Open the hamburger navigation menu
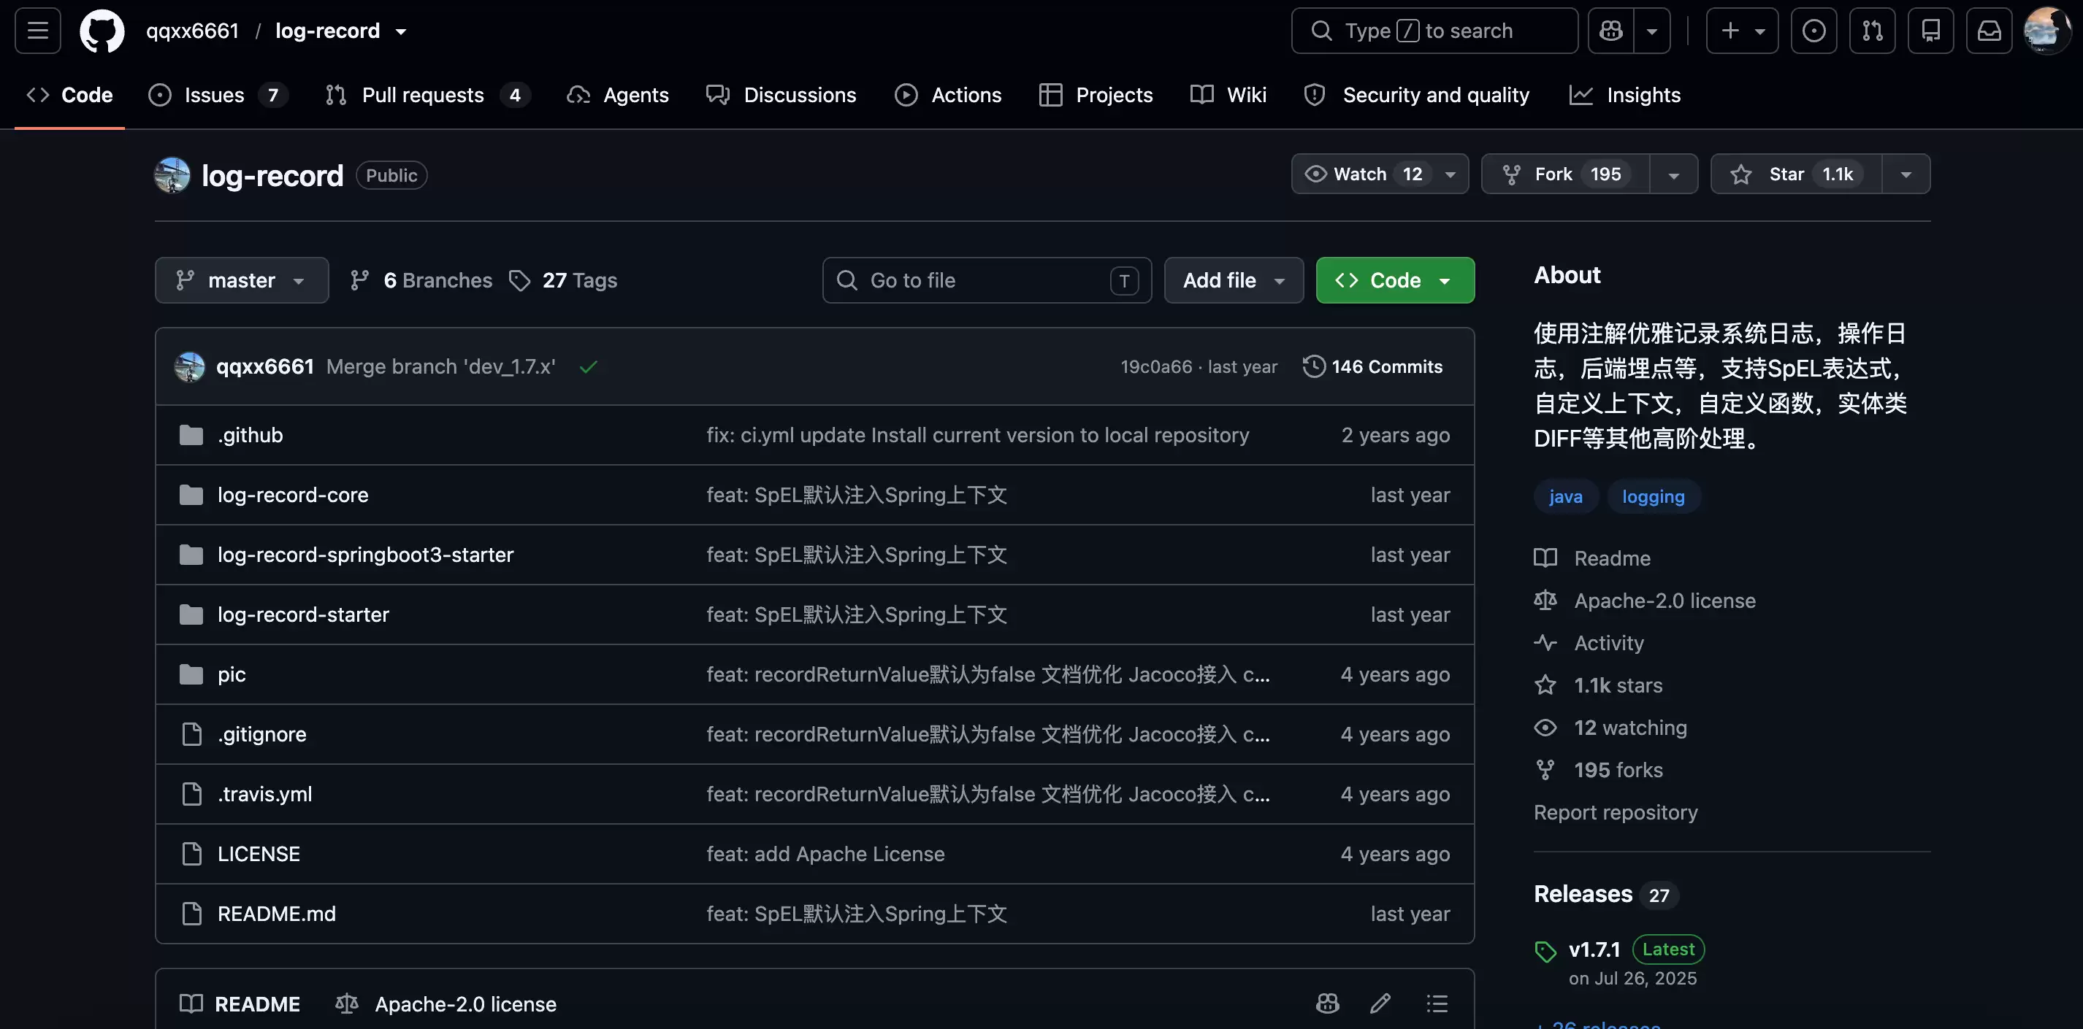Screen dimensions: 2083x1029 pos(38,31)
